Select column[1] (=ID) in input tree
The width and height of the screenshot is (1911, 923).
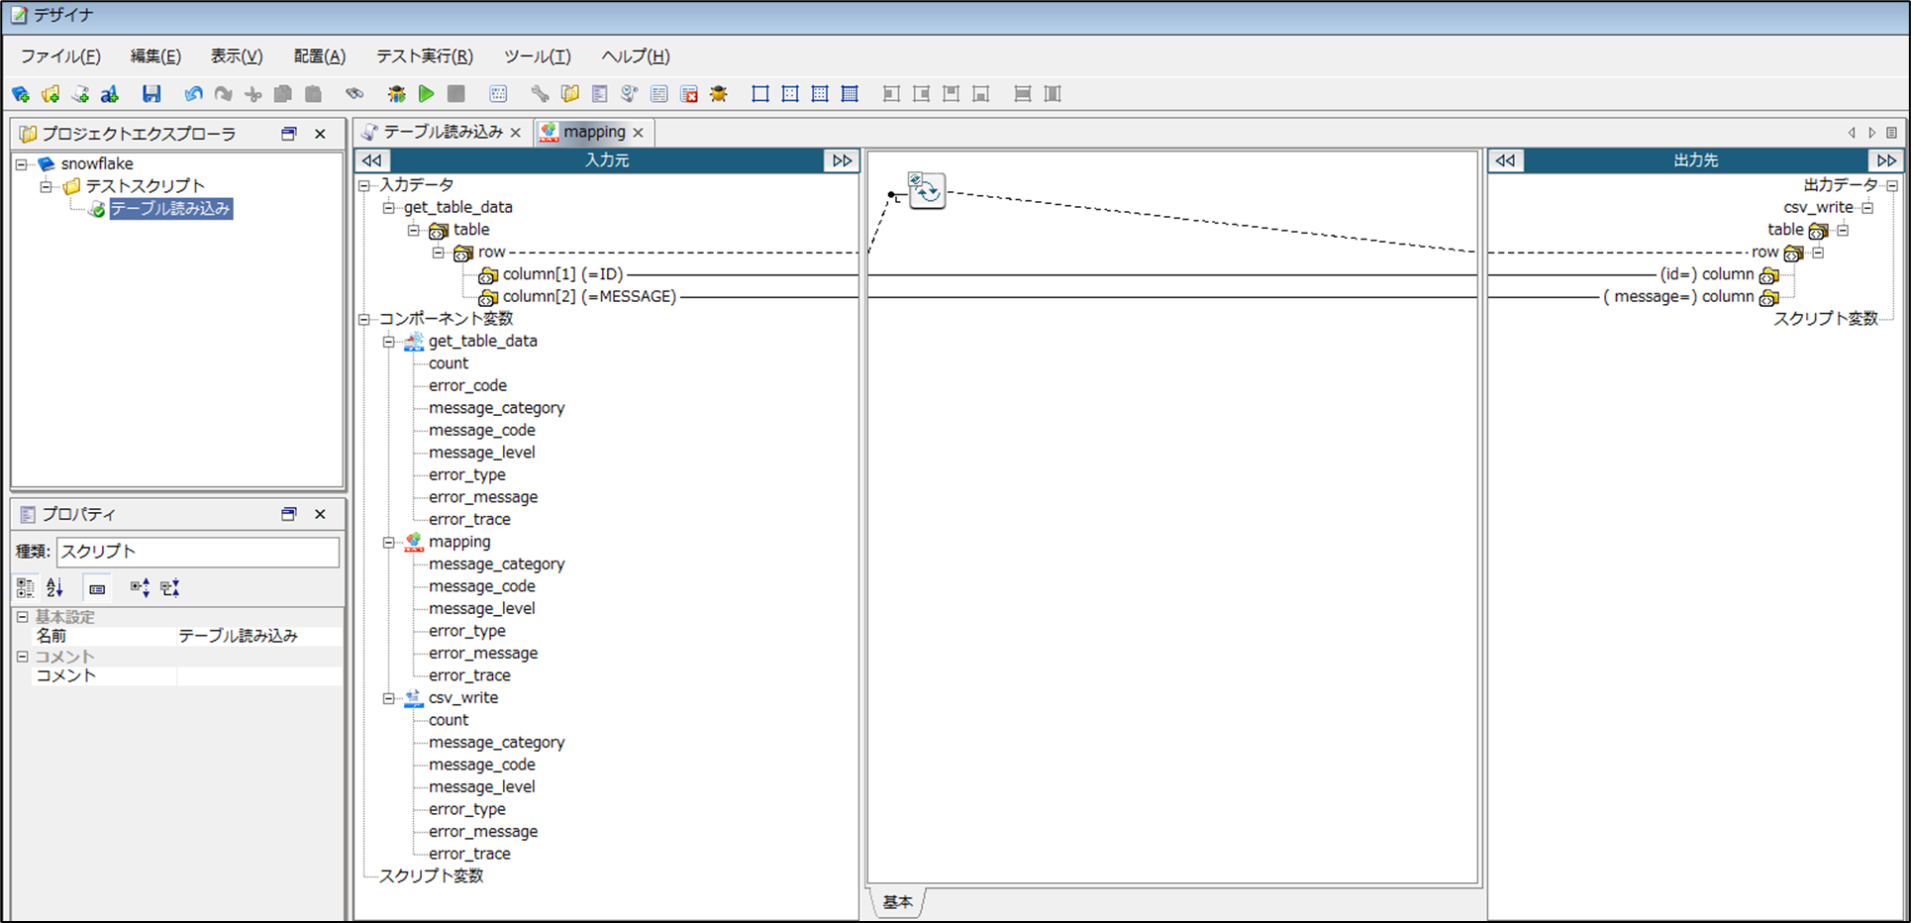pyautogui.click(x=562, y=274)
